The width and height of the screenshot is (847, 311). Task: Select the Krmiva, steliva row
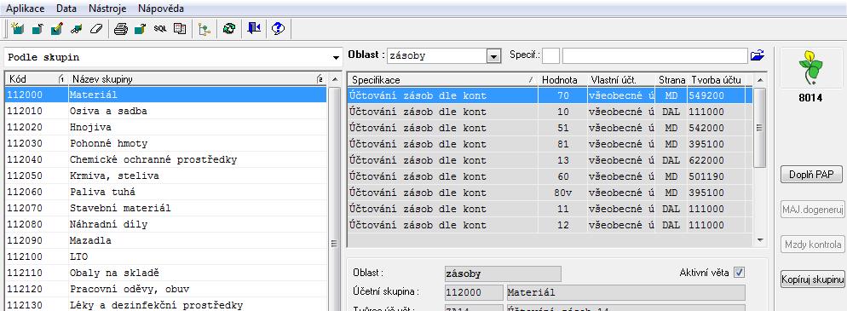pos(166,176)
